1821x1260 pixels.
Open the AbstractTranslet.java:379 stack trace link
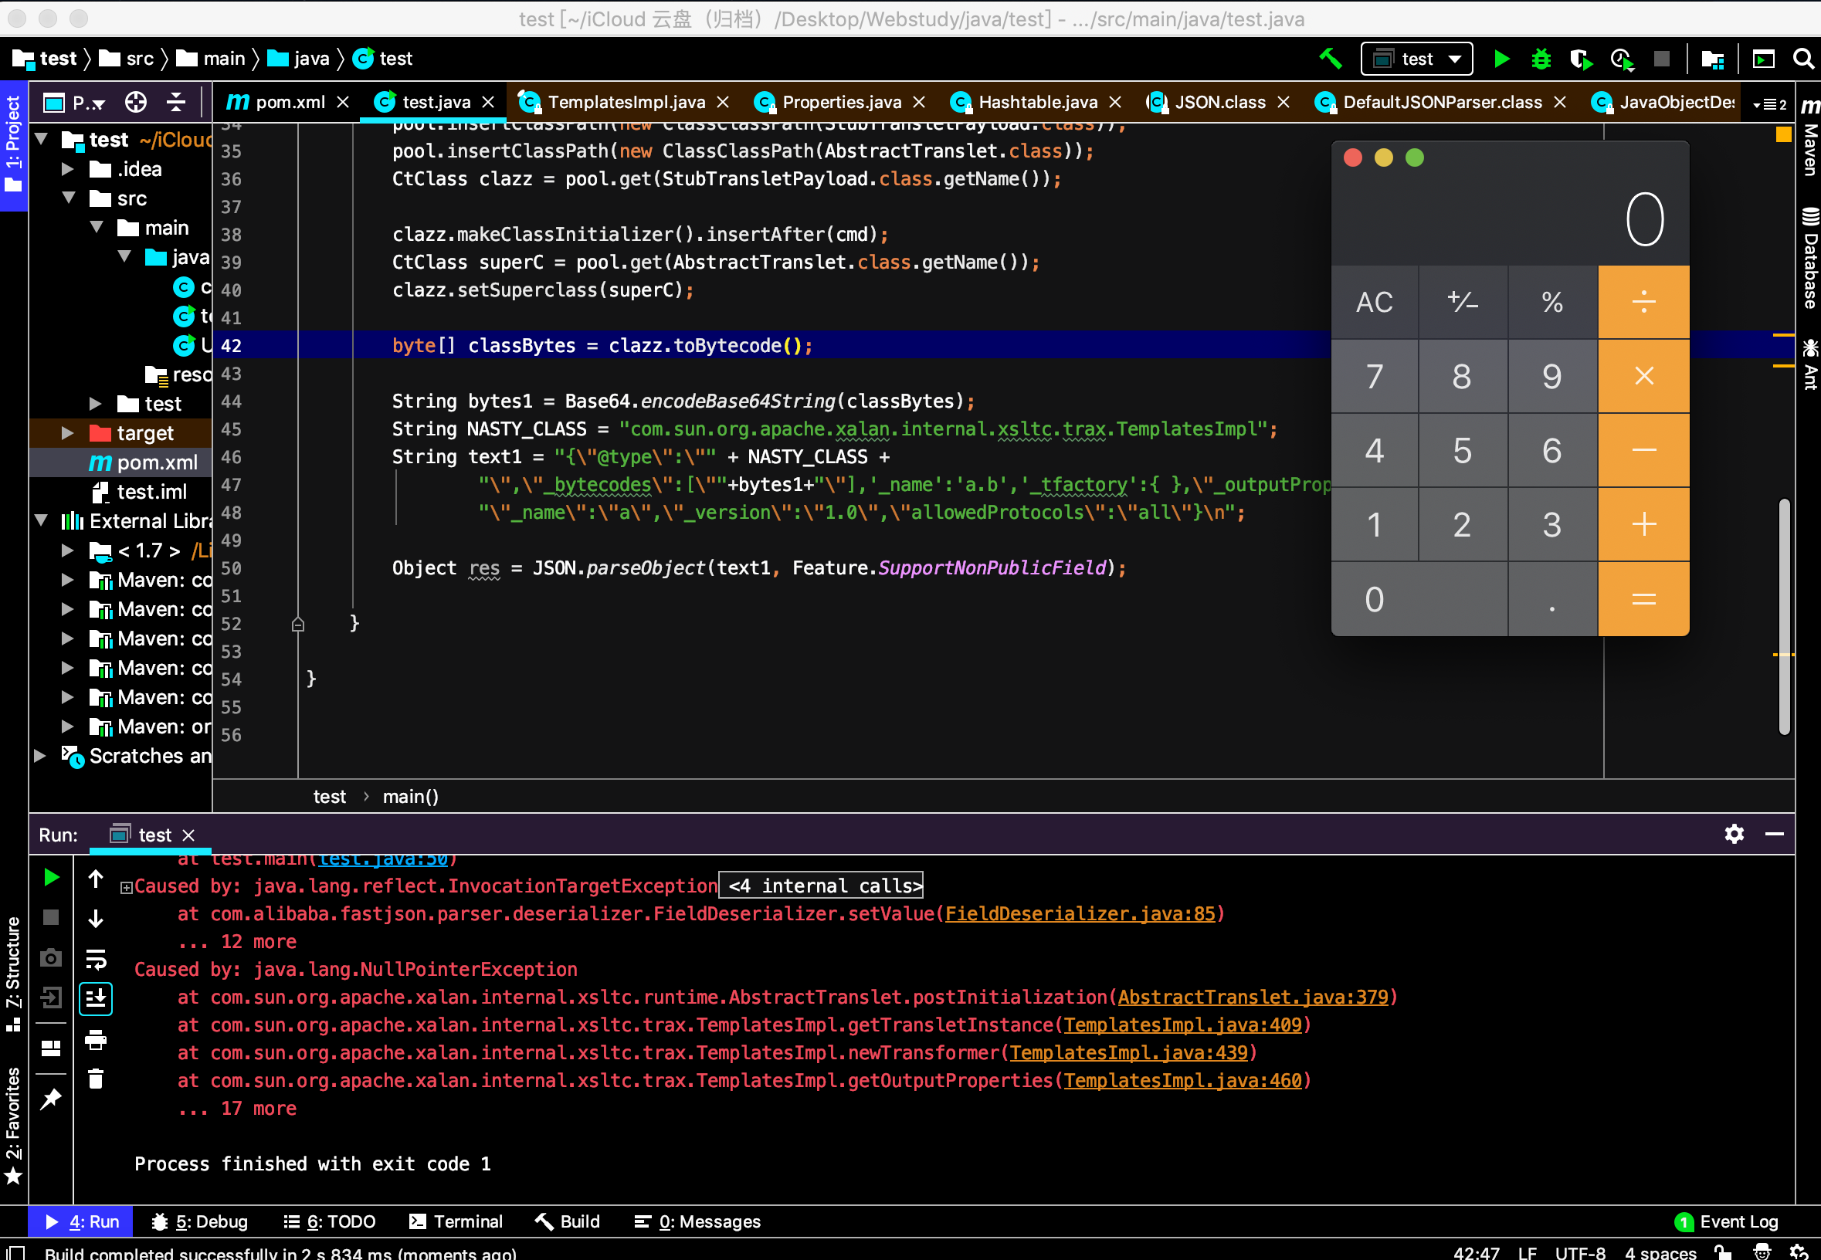point(1253,997)
